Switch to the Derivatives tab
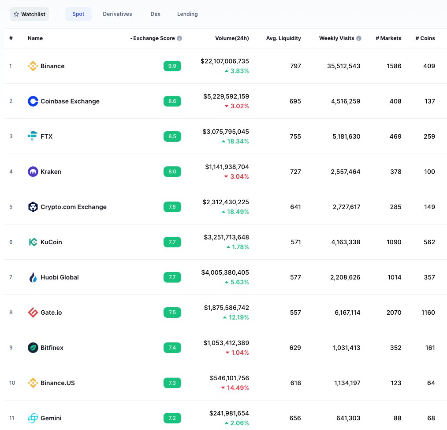 tap(117, 14)
